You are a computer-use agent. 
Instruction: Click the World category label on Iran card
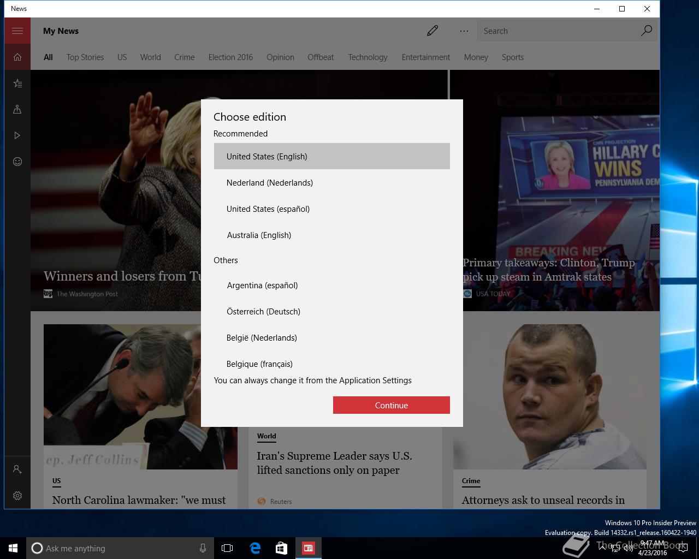click(266, 436)
